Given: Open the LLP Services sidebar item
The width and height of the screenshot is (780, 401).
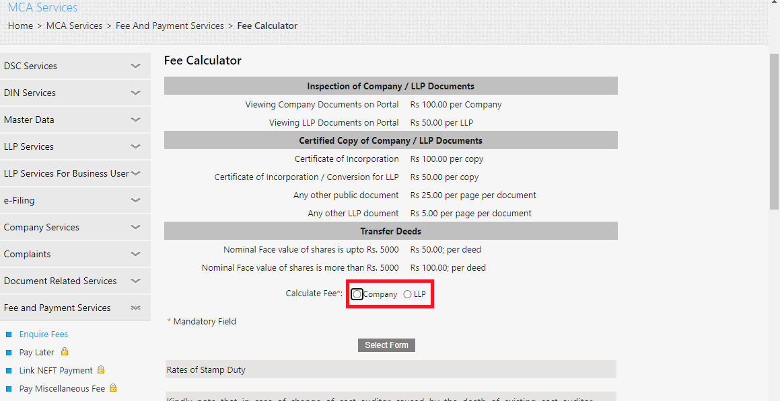Looking at the screenshot, I should (x=29, y=146).
